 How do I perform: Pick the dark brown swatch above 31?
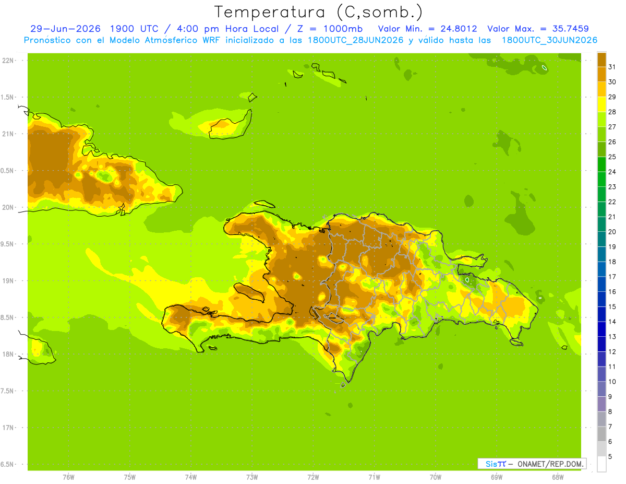(601, 60)
